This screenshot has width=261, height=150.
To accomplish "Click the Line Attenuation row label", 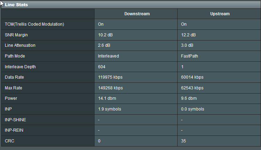I will point(20,45).
